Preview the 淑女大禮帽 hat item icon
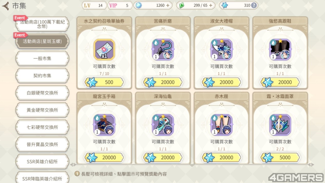The width and height of the screenshot is (325, 183). [222, 50]
